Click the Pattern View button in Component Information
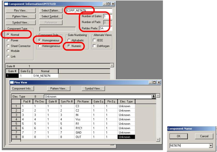This screenshot has width=217, height=152. (21, 17)
